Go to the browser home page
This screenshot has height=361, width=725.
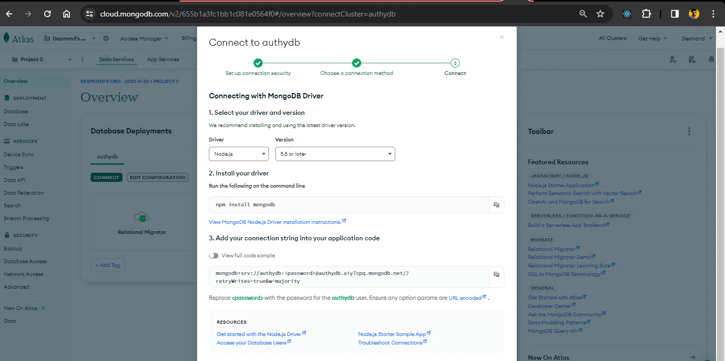tap(67, 14)
